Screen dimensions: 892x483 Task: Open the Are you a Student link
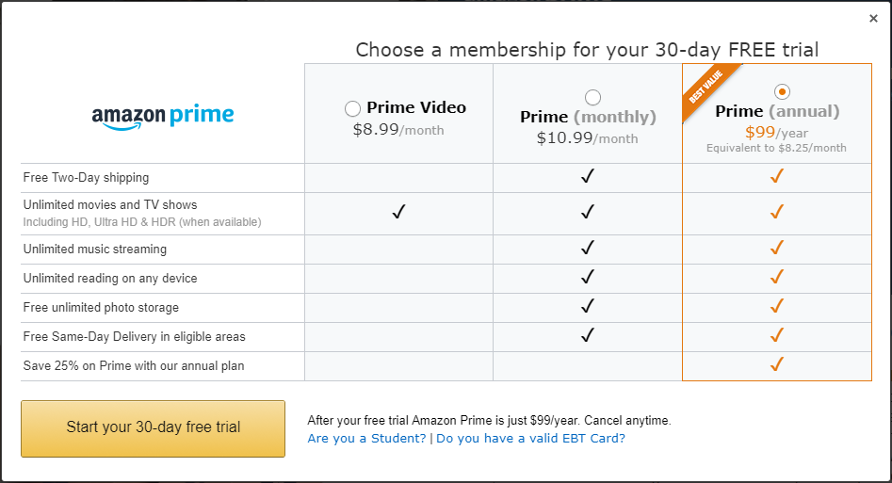point(366,439)
